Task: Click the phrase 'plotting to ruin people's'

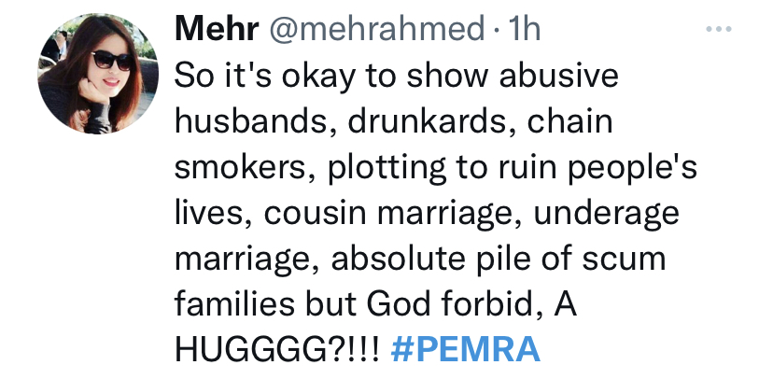Action: tap(511, 168)
